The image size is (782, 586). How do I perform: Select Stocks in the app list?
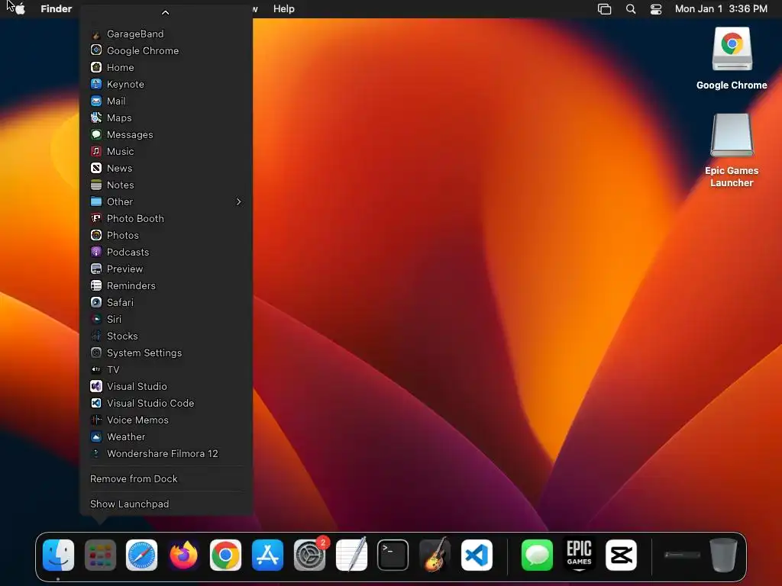pos(166,336)
